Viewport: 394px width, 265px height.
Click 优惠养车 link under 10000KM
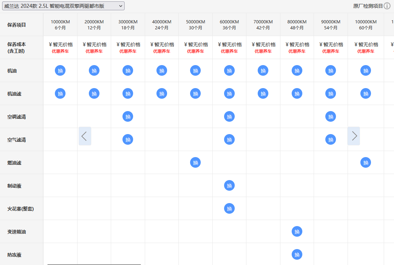(x=60, y=51)
